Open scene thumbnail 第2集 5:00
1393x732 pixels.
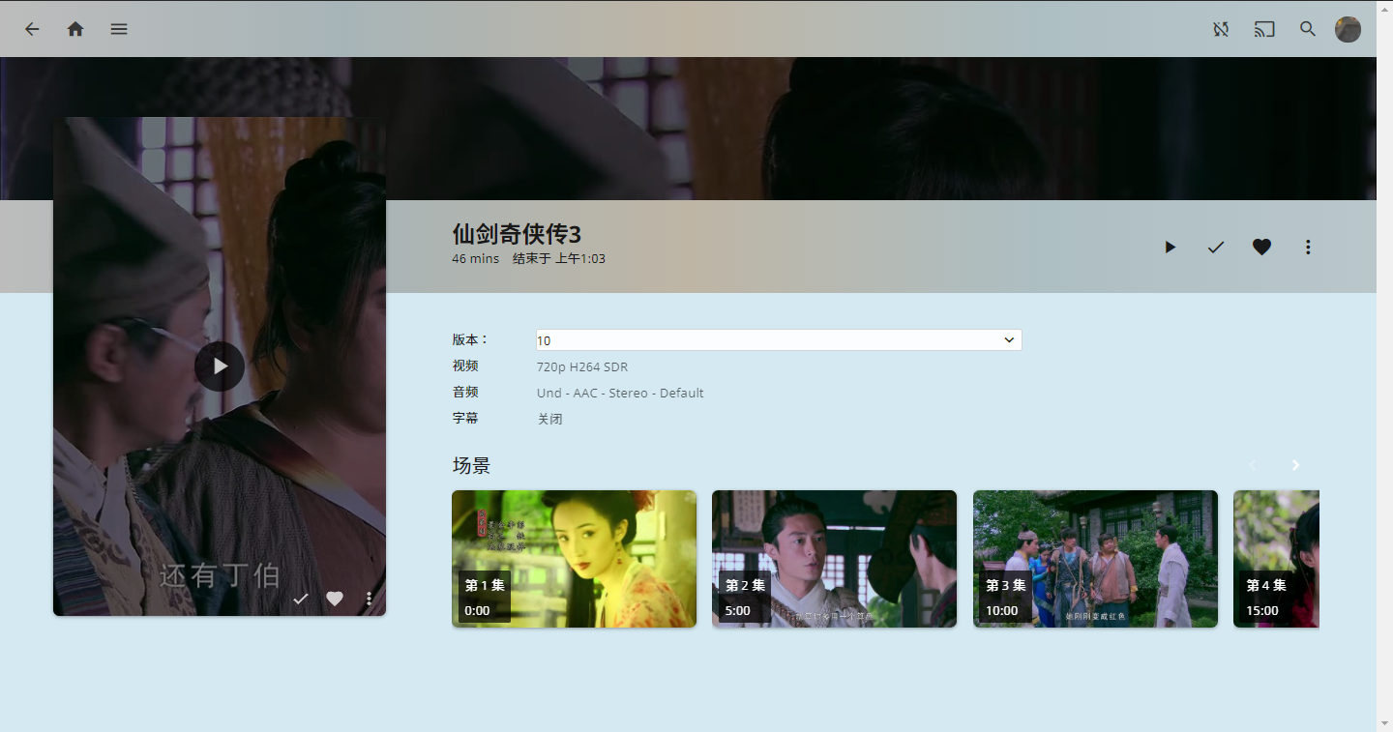(834, 559)
